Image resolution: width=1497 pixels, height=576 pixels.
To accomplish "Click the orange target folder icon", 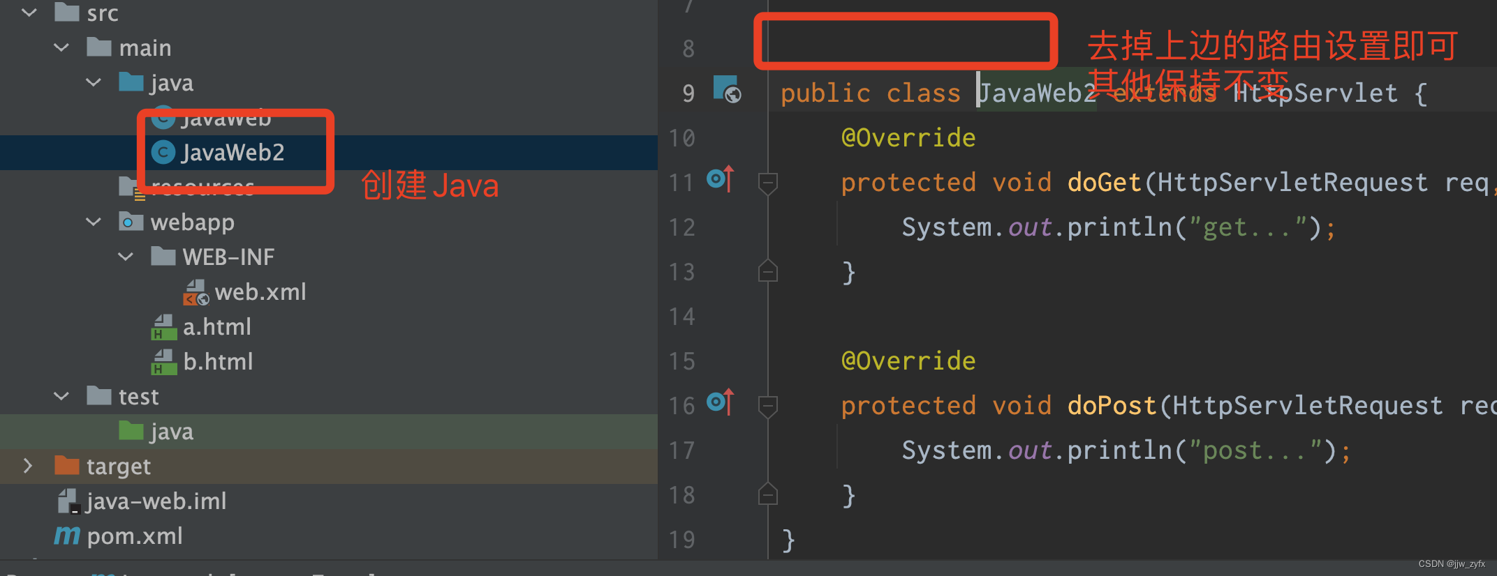I will tap(67, 465).
